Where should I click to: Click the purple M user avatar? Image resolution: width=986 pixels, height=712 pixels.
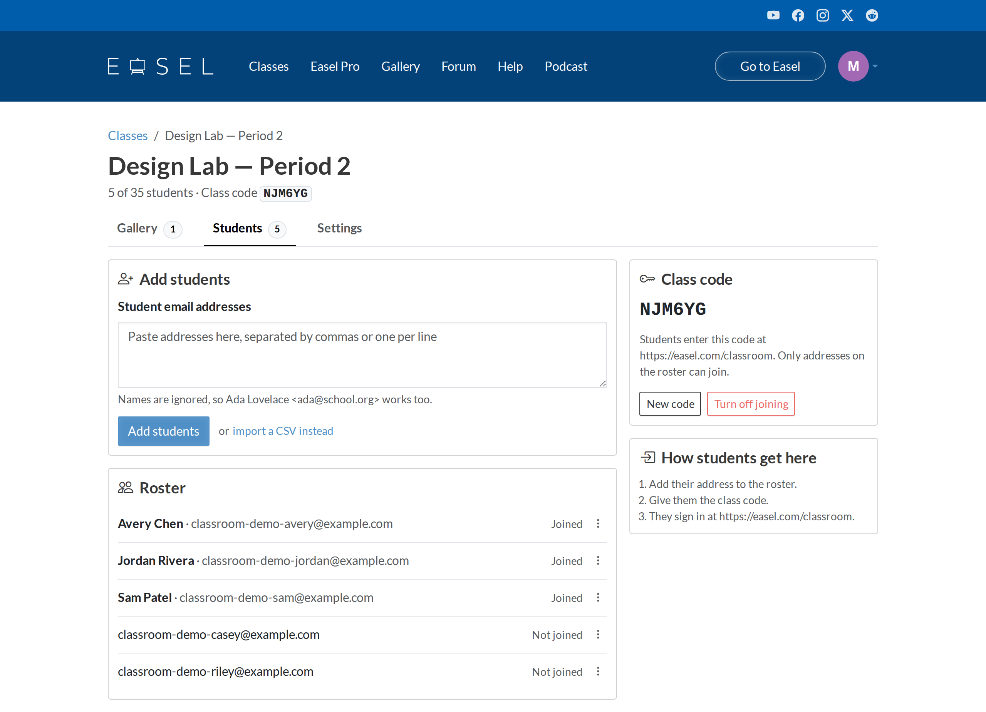click(853, 67)
